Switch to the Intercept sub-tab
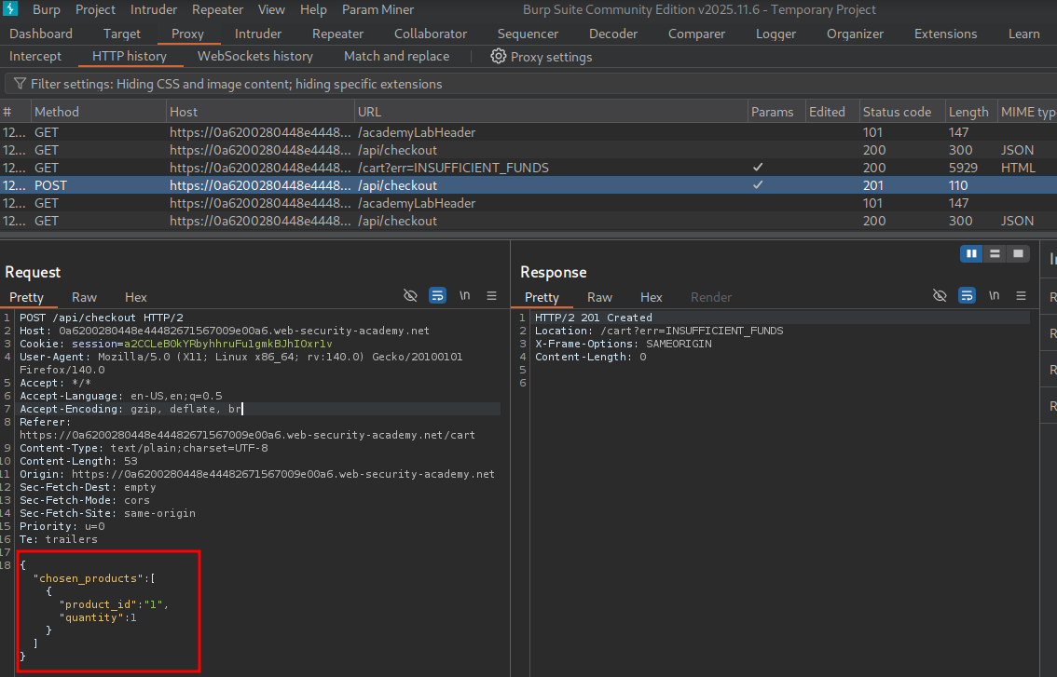 [35, 57]
